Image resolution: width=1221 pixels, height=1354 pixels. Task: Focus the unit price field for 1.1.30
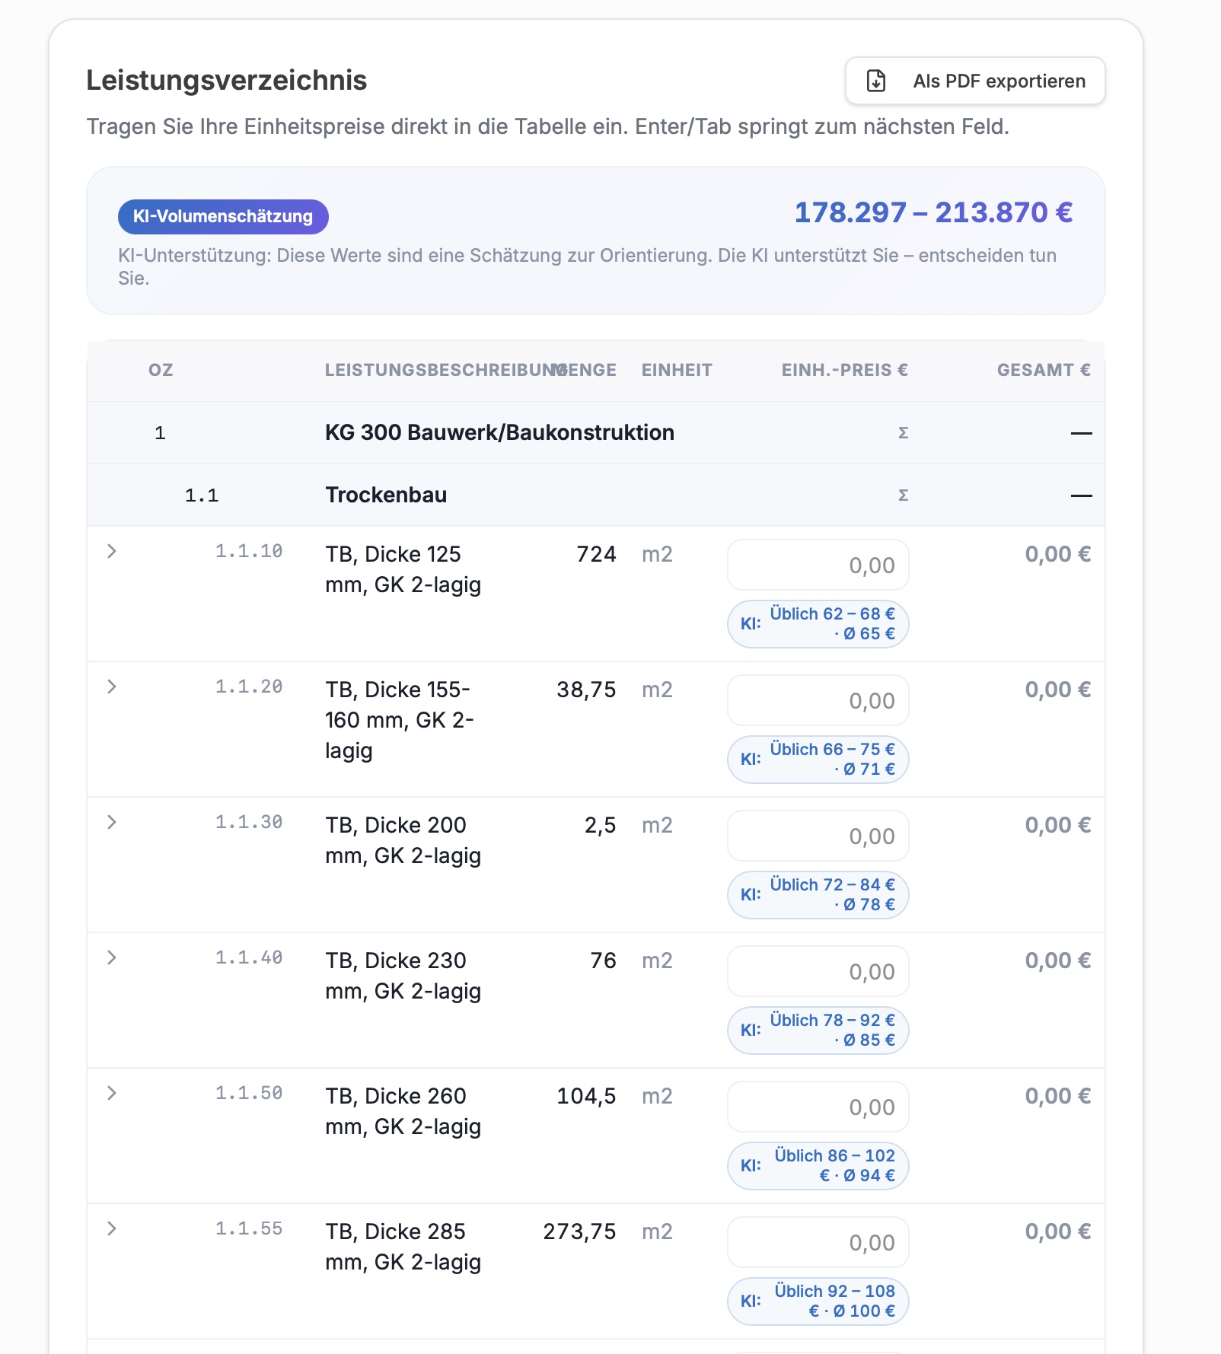pyautogui.click(x=818, y=836)
